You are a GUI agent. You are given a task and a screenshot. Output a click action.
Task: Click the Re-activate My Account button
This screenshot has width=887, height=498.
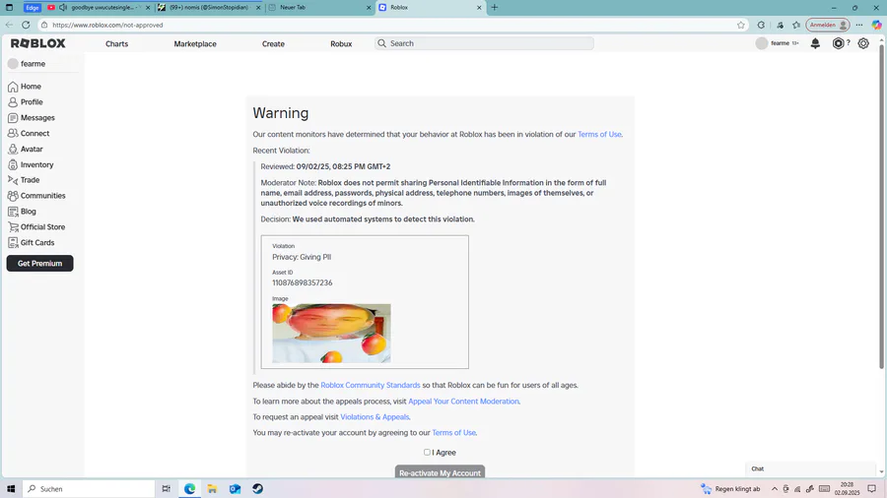440,471
